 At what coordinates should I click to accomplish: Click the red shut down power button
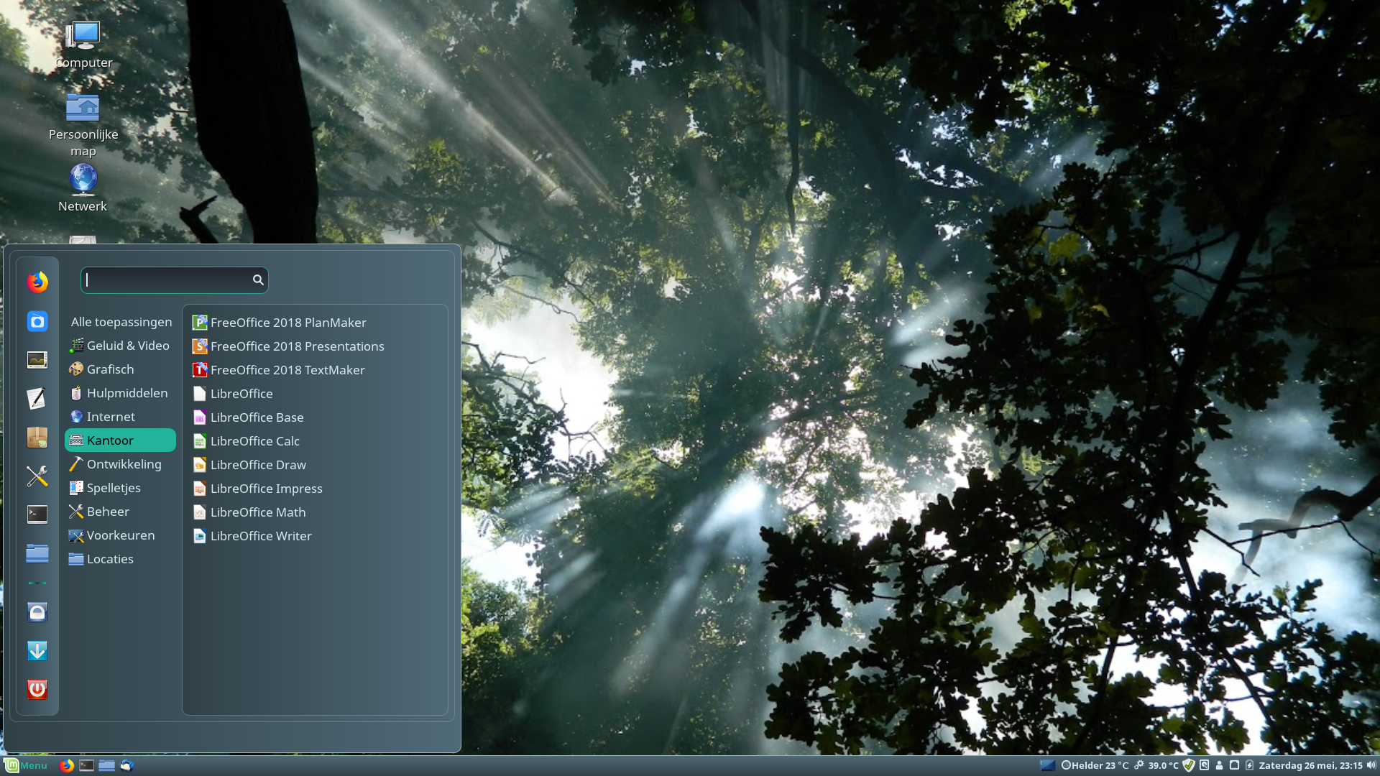[37, 690]
